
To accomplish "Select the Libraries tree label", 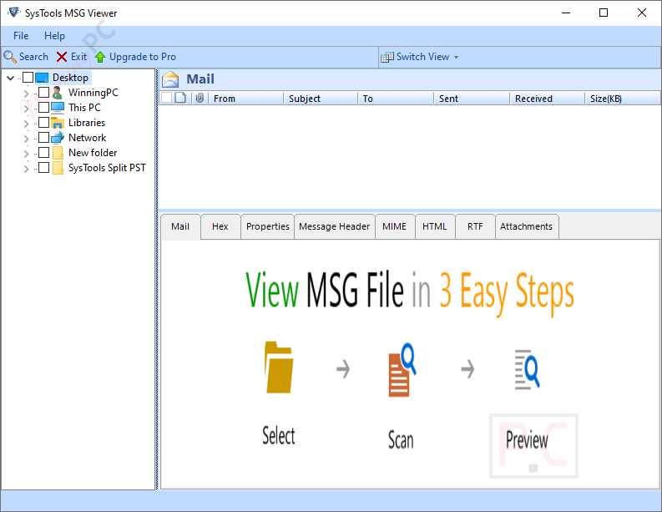I will (87, 123).
